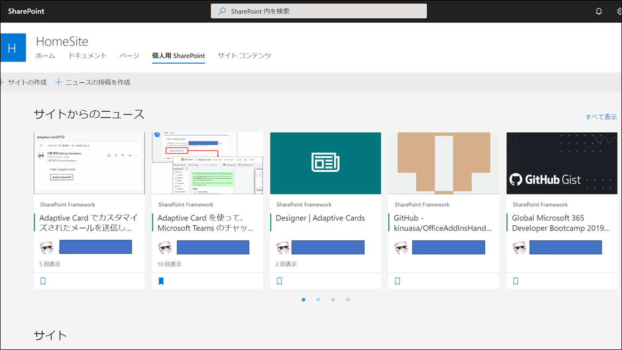This screenshot has width=622, height=350.
Task: Click the 10 回表示 view count
Action: click(169, 264)
